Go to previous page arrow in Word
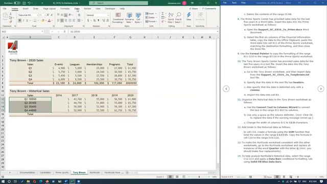This screenshot has width=327, height=184. (226, 88)
